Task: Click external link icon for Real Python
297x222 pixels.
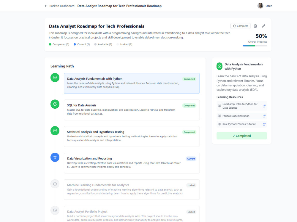Action: click(x=264, y=124)
